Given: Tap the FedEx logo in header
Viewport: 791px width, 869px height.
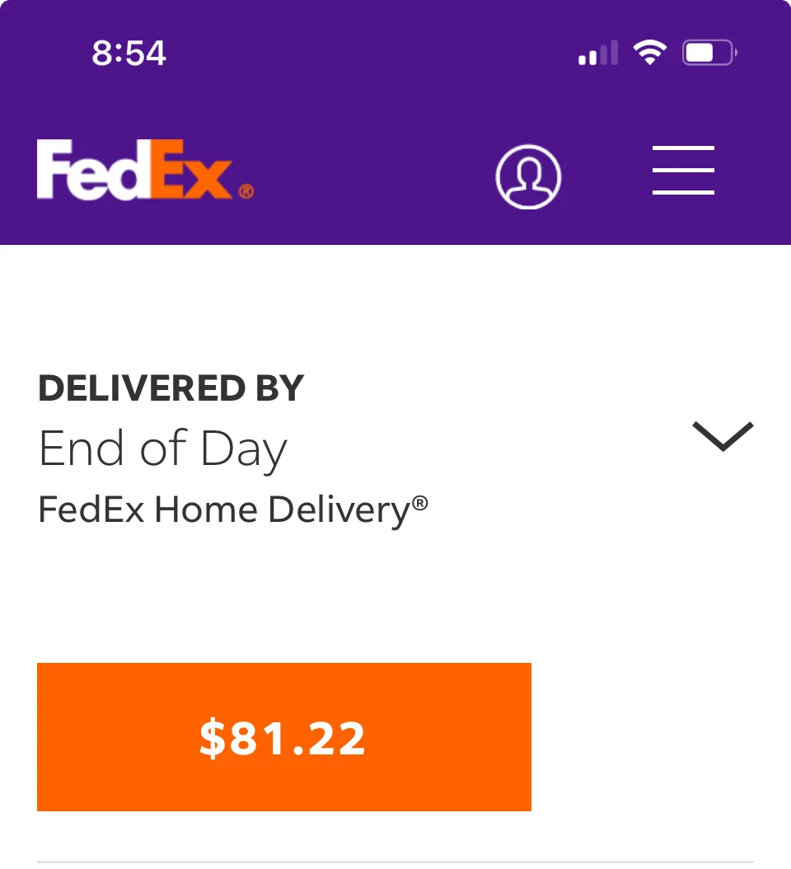Looking at the screenshot, I should pos(145,171).
